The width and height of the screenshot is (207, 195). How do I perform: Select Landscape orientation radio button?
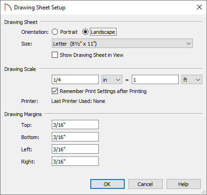tap(85, 32)
